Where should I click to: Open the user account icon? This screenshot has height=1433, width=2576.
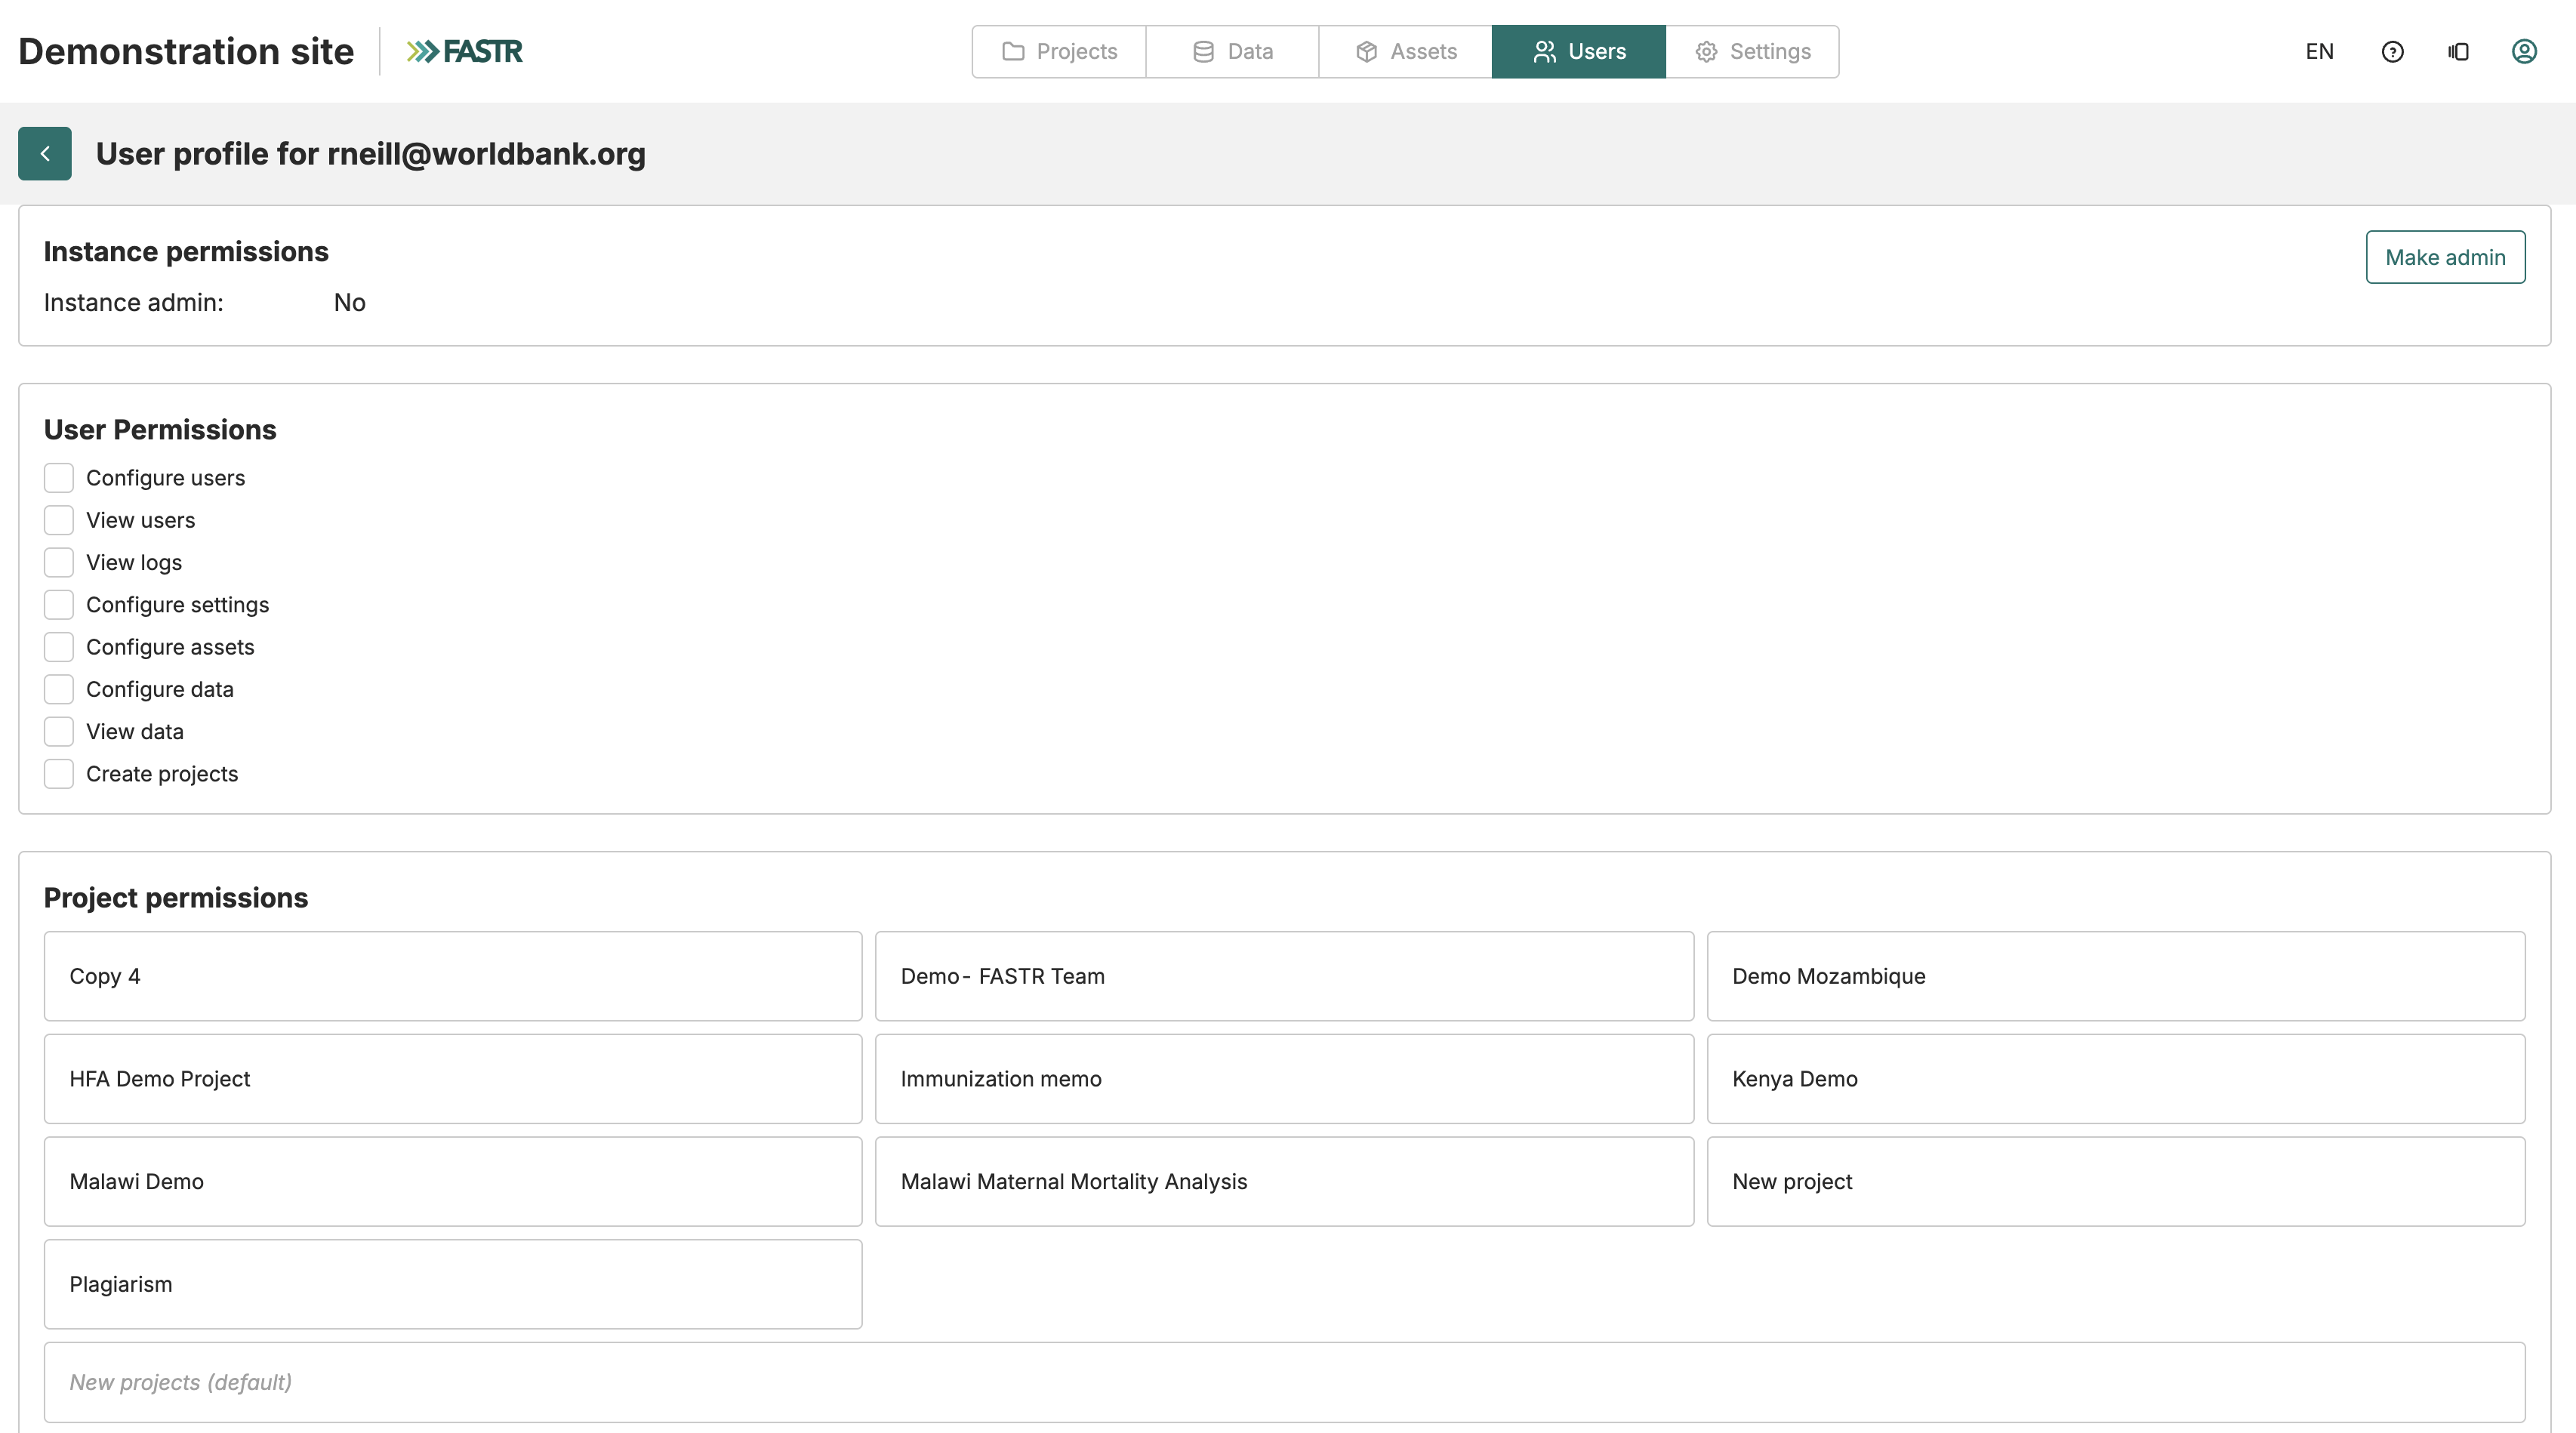click(2524, 52)
